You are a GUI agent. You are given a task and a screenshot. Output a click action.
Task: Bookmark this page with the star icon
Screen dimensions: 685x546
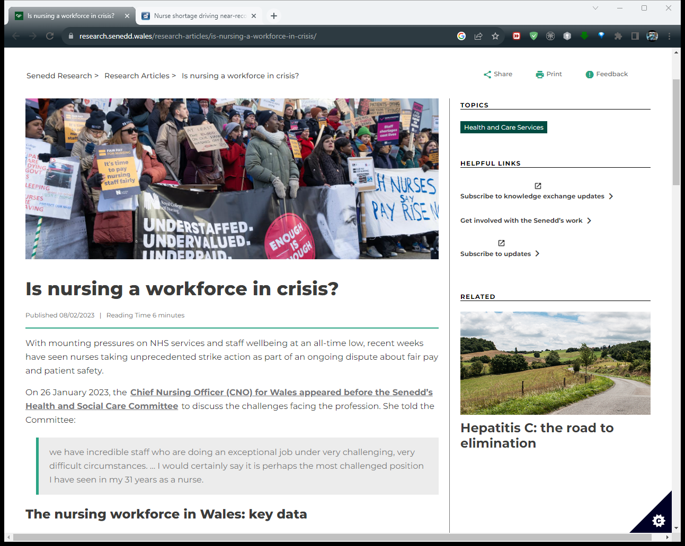(x=495, y=36)
